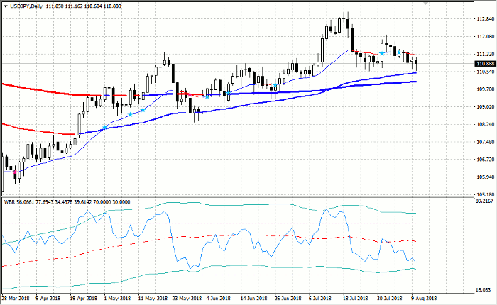This screenshot has width=497, height=305.
Task: Select the 18 Jul 2018 date label
Action: pos(353,299)
